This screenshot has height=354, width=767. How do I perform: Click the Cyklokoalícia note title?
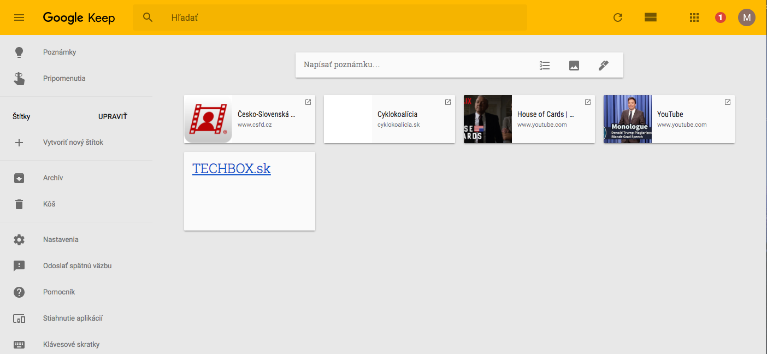click(x=398, y=114)
